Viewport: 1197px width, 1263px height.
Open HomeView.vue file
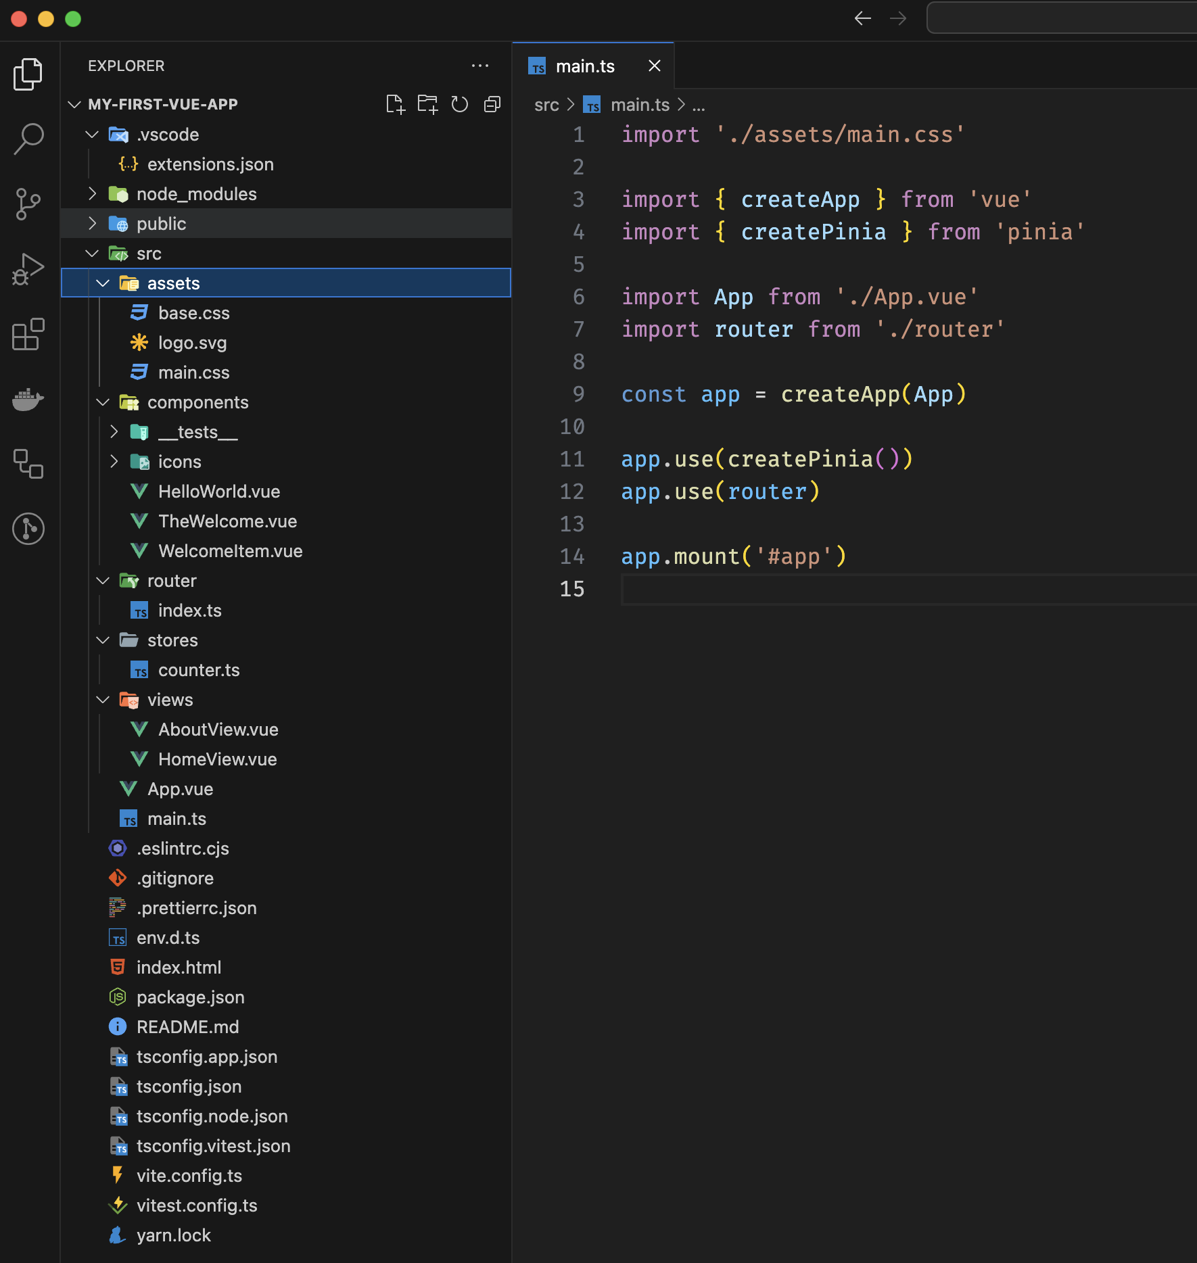pyautogui.click(x=286, y=759)
